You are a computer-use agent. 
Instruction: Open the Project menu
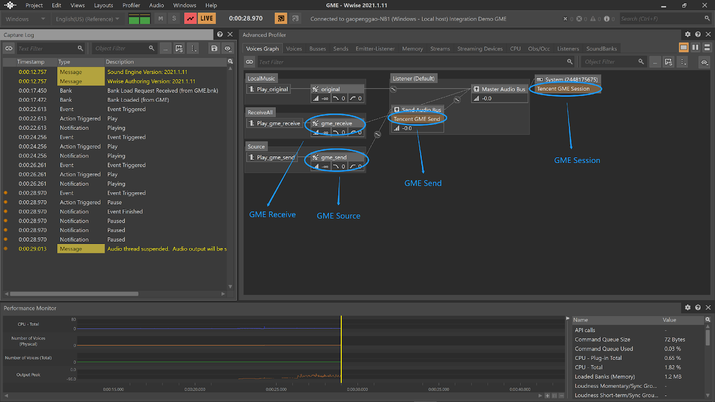pyautogui.click(x=34, y=5)
